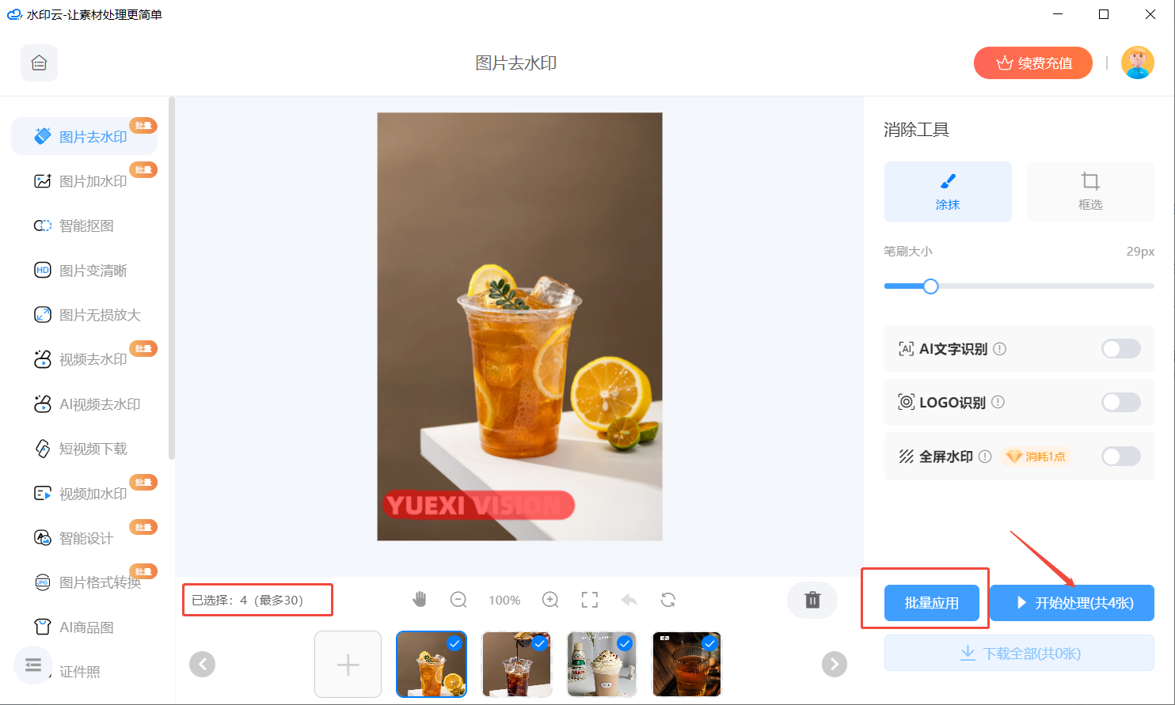Expand the bottom-left sidebar menu button

coord(33,665)
